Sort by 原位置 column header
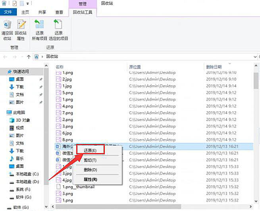The width and height of the screenshot is (260, 211). point(135,67)
